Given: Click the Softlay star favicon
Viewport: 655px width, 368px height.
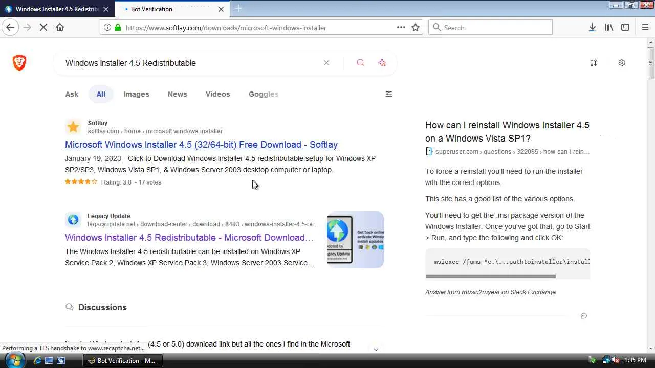Looking at the screenshot, I should pos(73,127).
